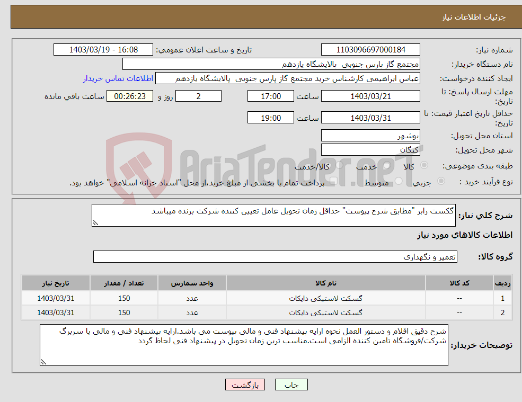522x402 pixels.
Task: Click the توضیحات خریدار notes textarea
Action: click(244, 345)
